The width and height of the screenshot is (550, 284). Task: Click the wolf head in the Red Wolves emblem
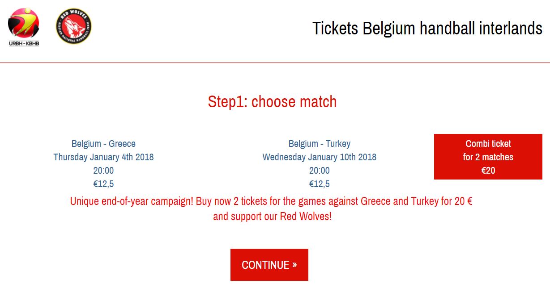[74, 28]
